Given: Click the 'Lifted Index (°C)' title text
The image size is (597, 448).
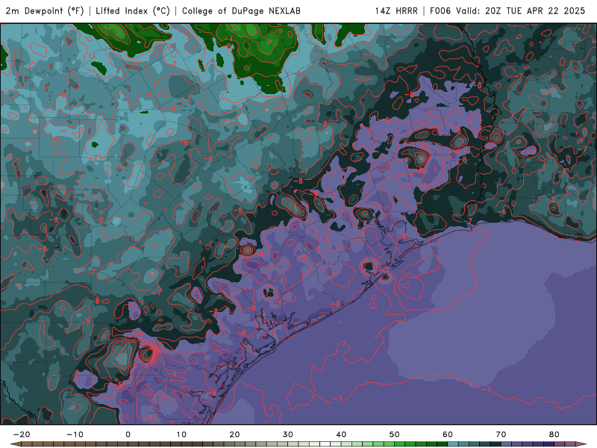Looking at the screenshot, I should click(133, 10).
